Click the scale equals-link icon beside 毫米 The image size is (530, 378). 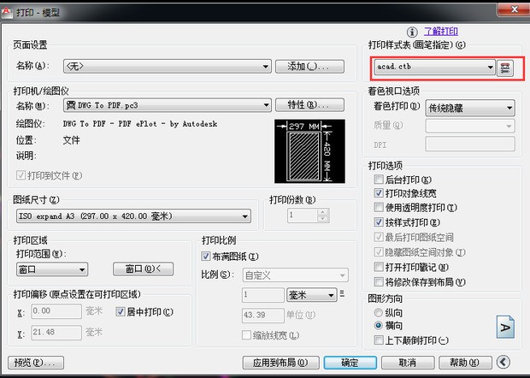(x=342, y=294)
